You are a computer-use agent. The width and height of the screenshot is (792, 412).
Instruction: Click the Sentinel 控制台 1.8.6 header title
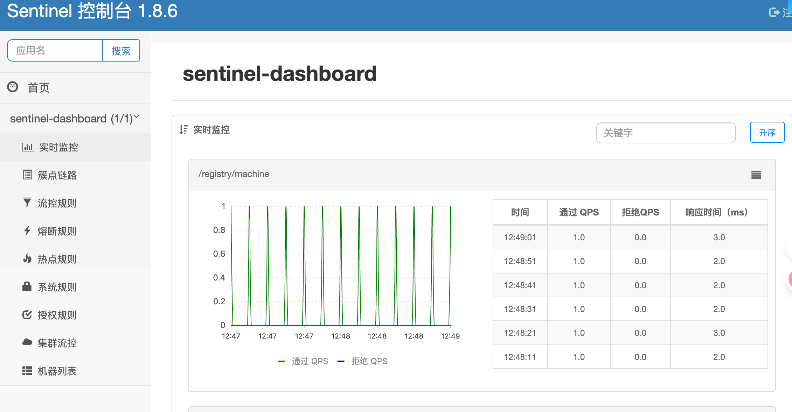[92, 11]
